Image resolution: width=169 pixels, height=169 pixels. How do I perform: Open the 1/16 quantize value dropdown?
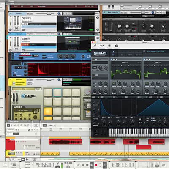click(15, 165)
